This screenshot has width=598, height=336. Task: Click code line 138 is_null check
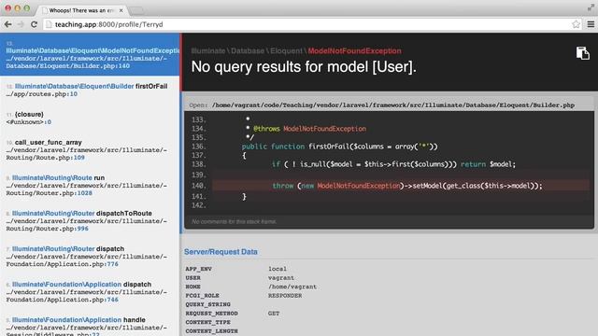tap(393, 164)
